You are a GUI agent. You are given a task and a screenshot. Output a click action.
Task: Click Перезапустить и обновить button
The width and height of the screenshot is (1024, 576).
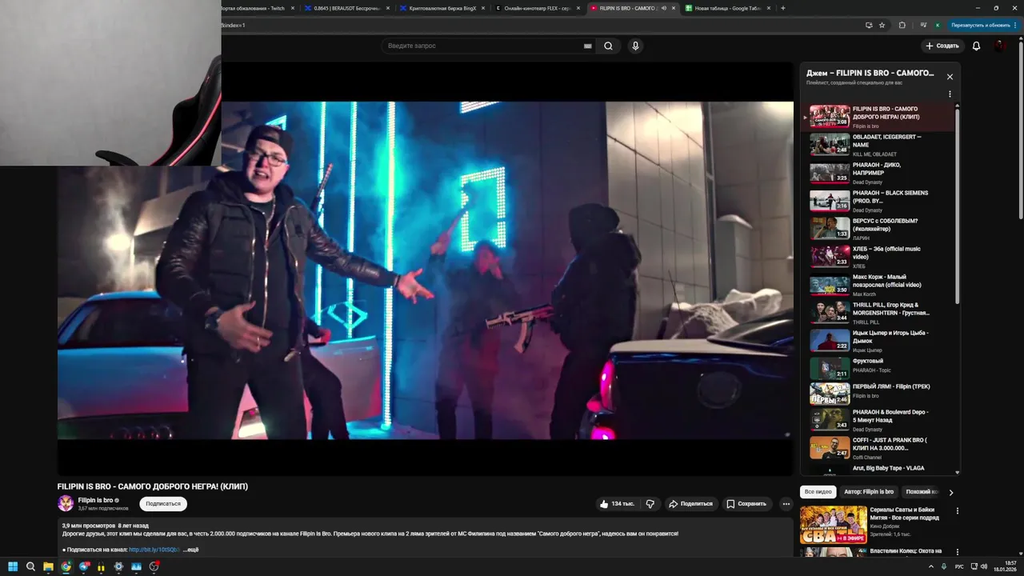tap(981, 25)
